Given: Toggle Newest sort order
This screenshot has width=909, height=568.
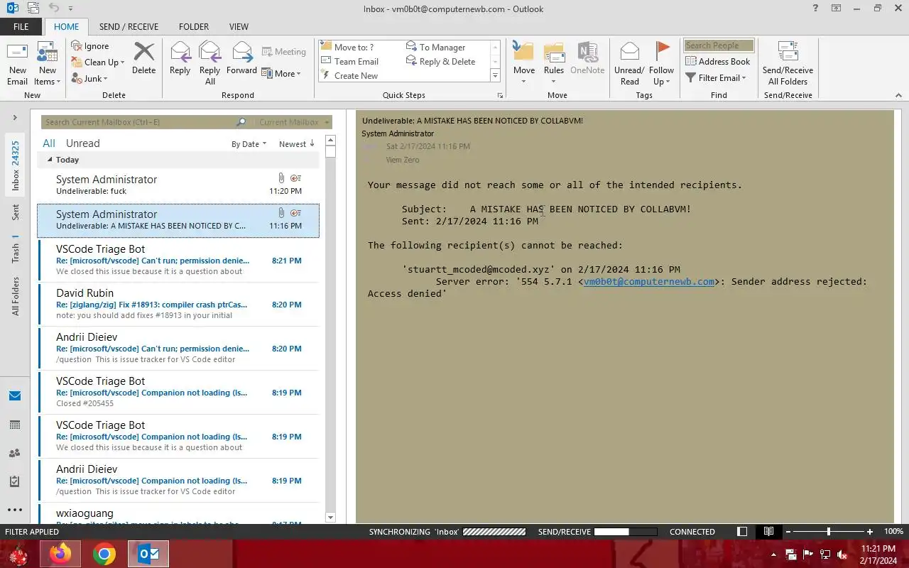Looking at the screenshot, I should 297,143.
